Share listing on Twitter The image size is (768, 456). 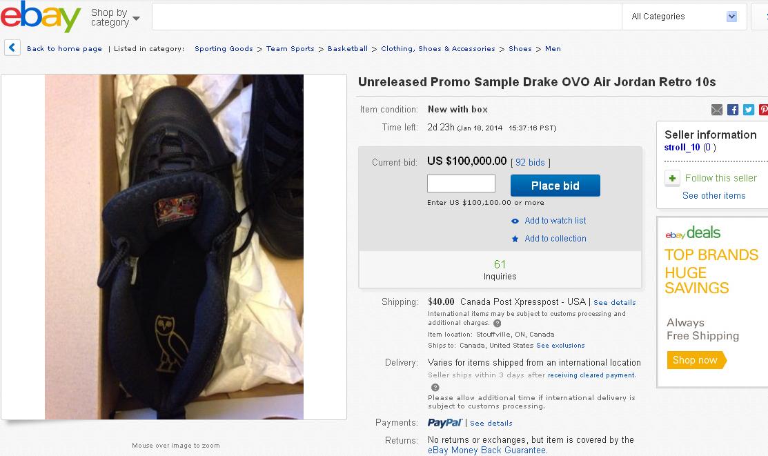coord(749,110)
